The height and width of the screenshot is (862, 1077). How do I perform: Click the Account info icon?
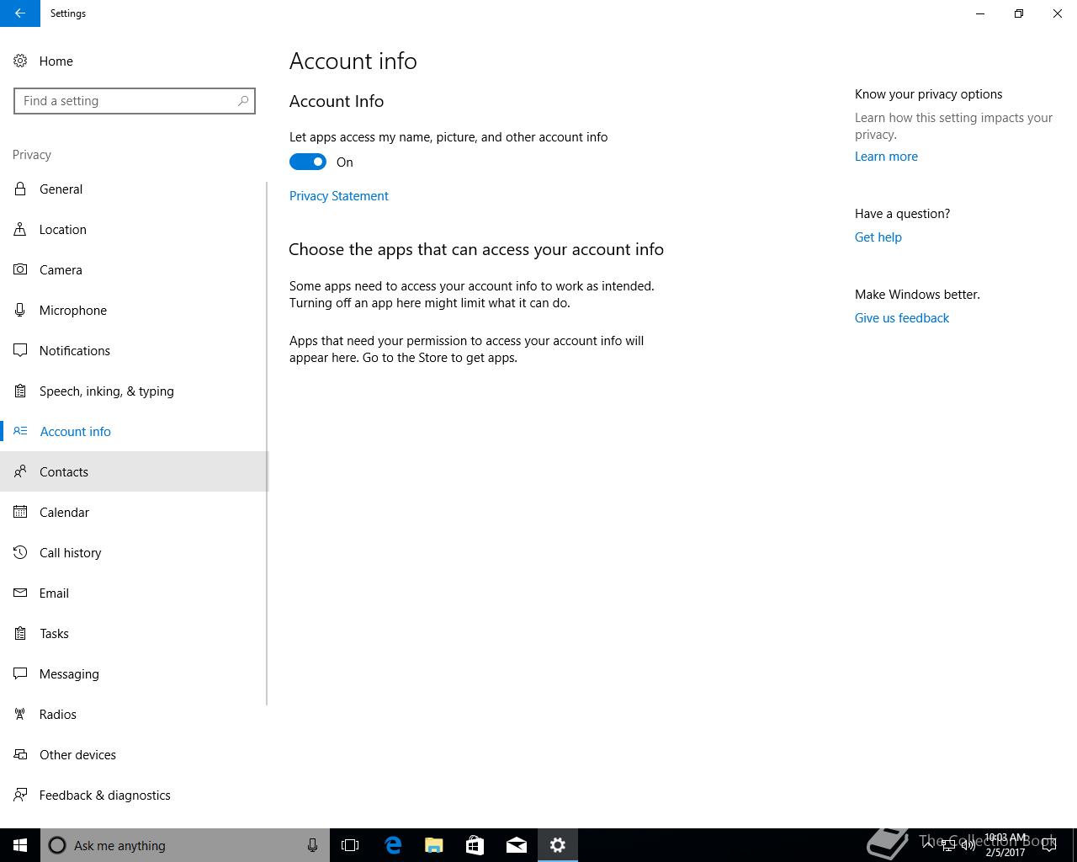click(20, 431)
